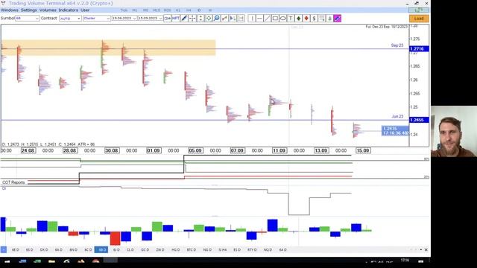Select the crosshair cursor tool

coord(192,18)
